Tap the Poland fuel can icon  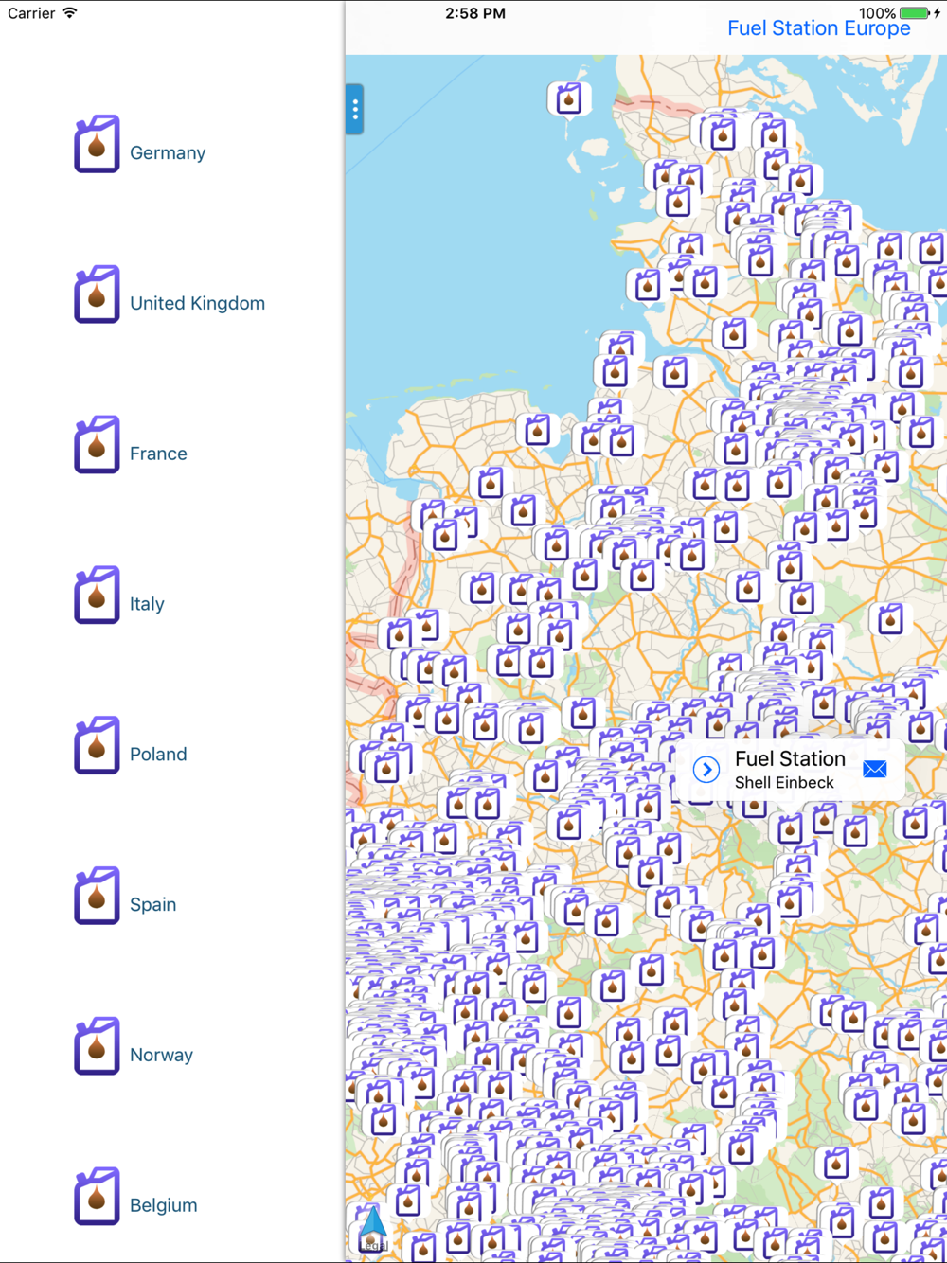coord(97,746)
